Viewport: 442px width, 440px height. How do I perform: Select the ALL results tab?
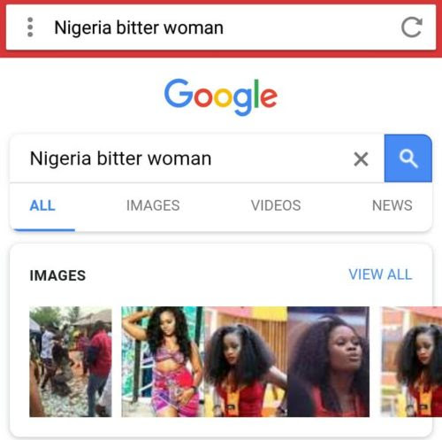tap(42, 205)
